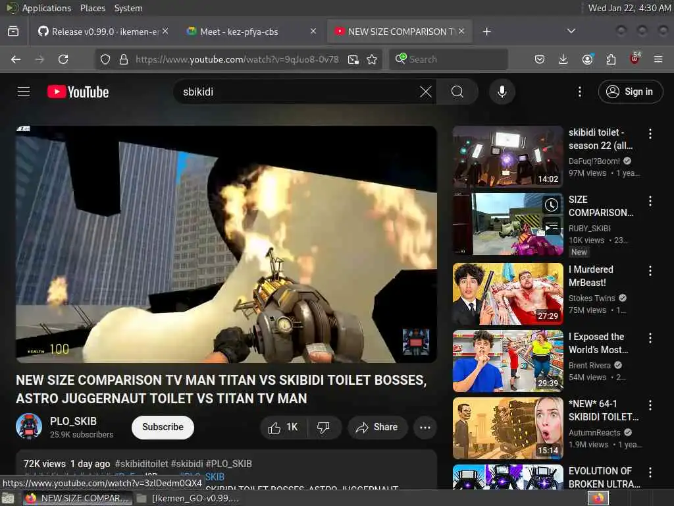
Task: Toggle picture-in-picture icon in address bar
Action: point(353,59)
